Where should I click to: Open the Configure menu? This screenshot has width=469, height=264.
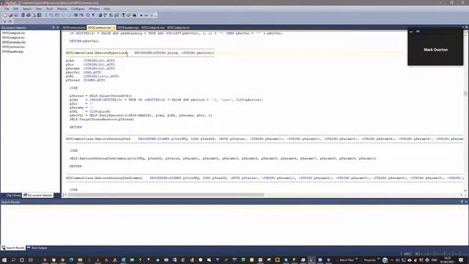tap(78, 9)
